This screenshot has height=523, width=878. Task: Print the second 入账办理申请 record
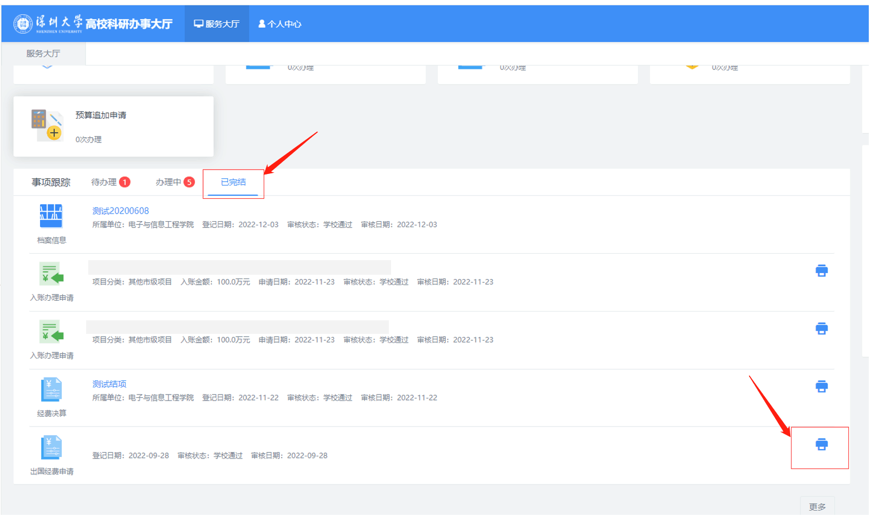(x=821, y=328)
